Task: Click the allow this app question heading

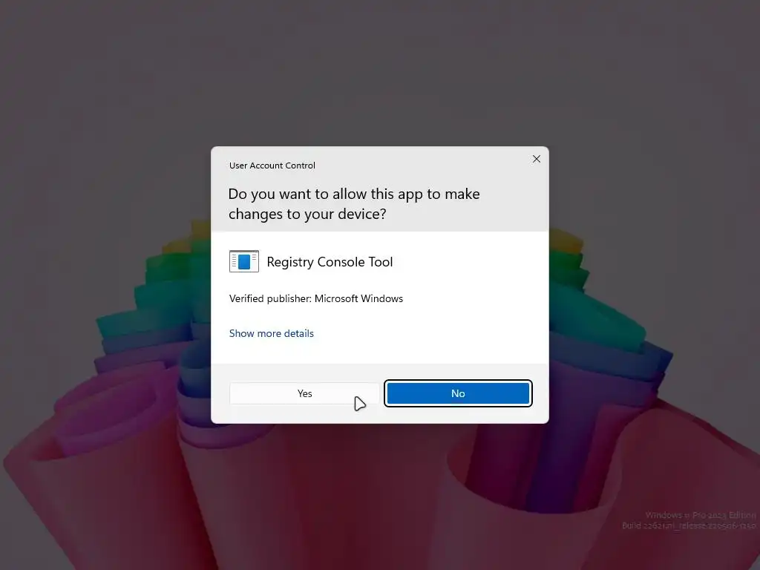Action: click(x=354, y=203)
